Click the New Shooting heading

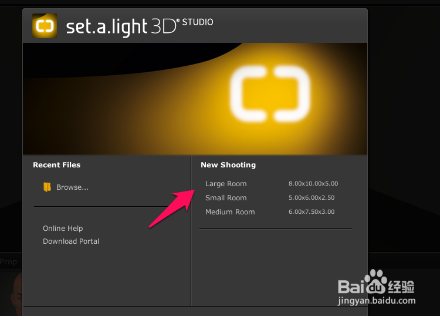(x=228, y=165)
